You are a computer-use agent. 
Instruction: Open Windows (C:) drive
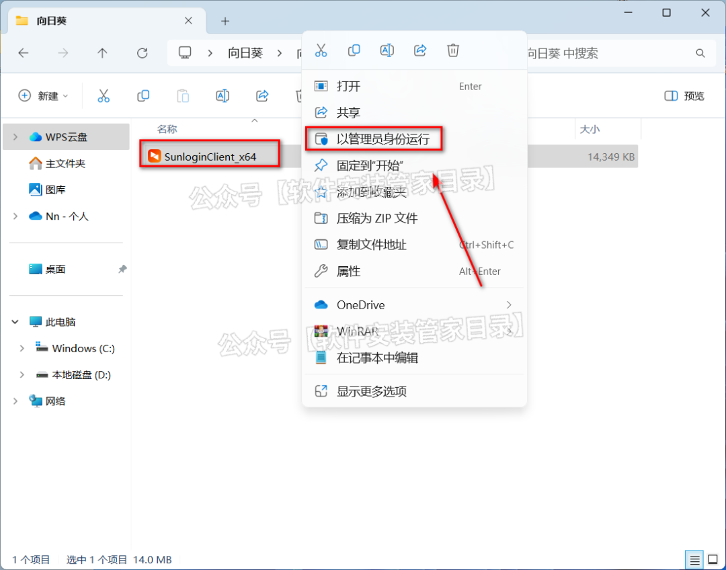(75, 348)
